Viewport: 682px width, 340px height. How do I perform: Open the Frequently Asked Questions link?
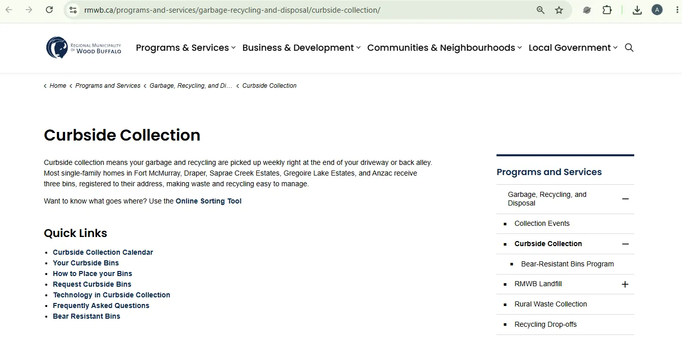click(101, 305)
